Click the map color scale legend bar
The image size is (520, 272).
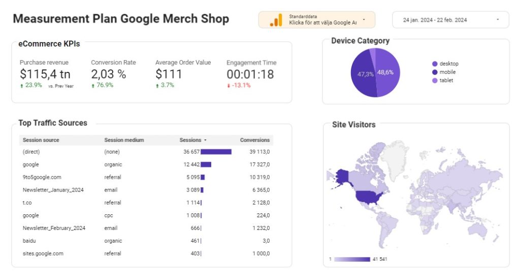pyautogui.click(x=352, y=259)
